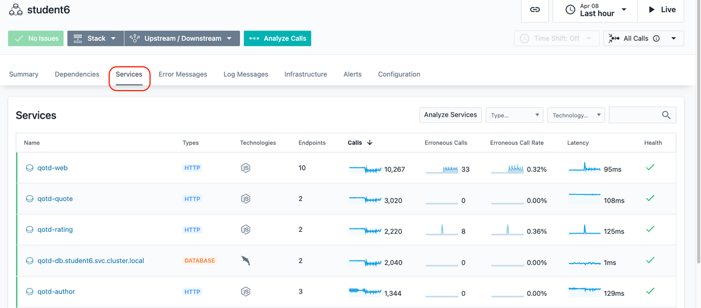Click the service icon beside qotd-author
Viewport: 701px width, 308px height.
pyautogui.click(x=30, y=292)
